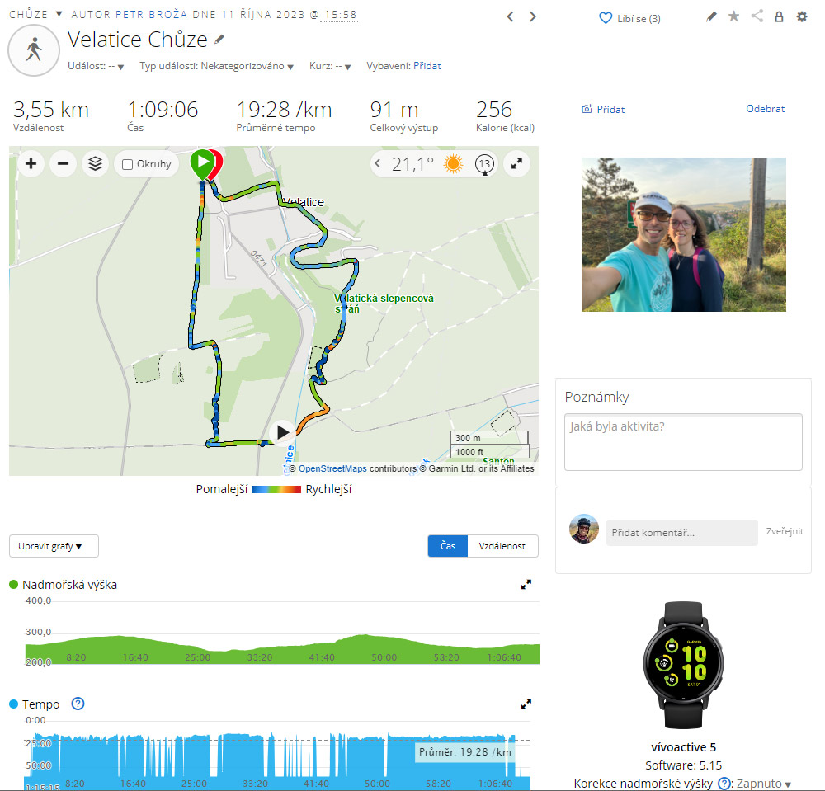Open map layers selector
The height and width of the screenshot is (791, 825).
pos(95,164)
